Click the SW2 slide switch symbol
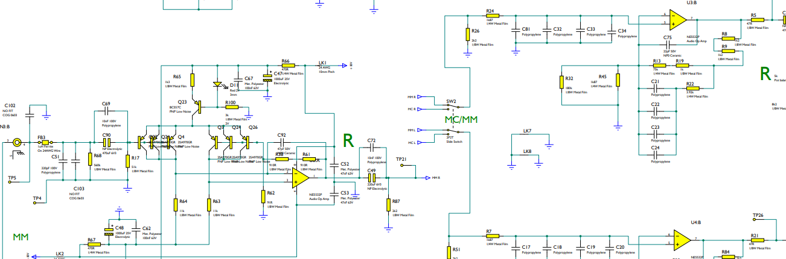 pos(452,120)
